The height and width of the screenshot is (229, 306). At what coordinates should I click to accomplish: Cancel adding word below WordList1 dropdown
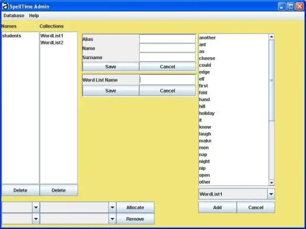coord(256,208)
